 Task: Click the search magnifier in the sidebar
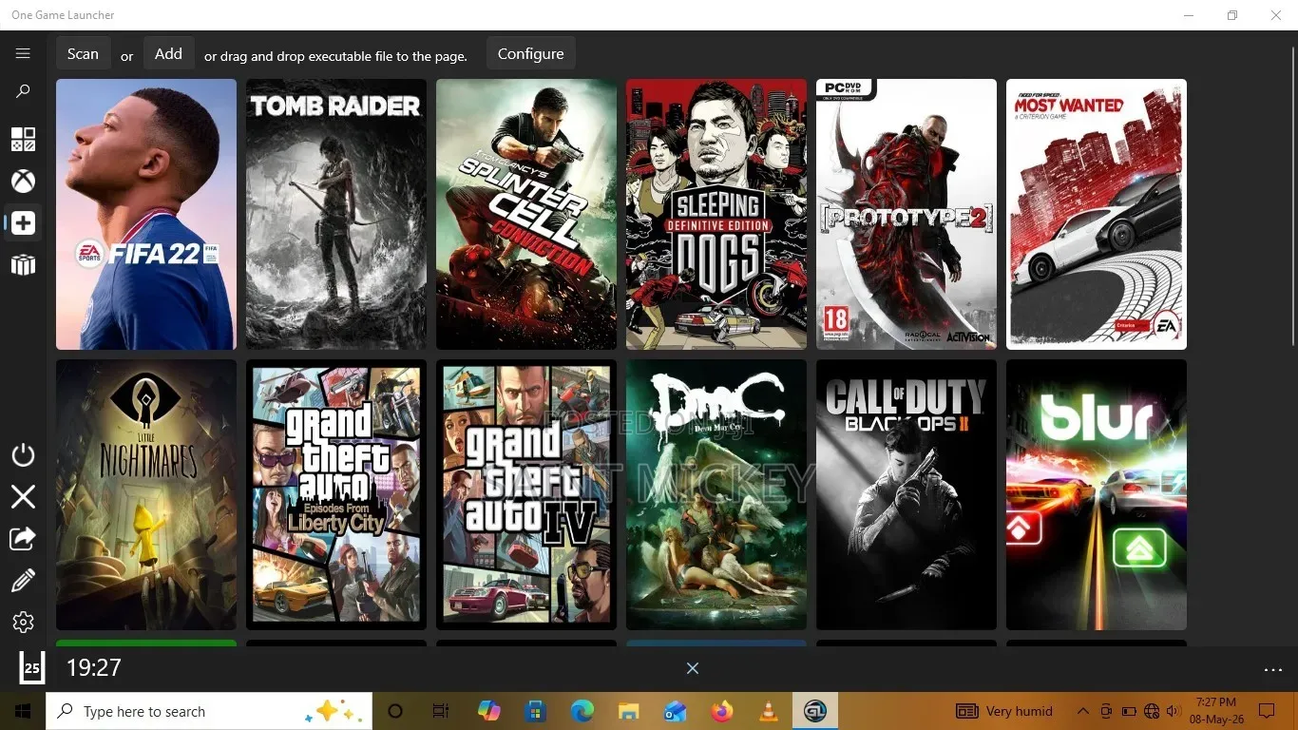click(x=23, y=91)
